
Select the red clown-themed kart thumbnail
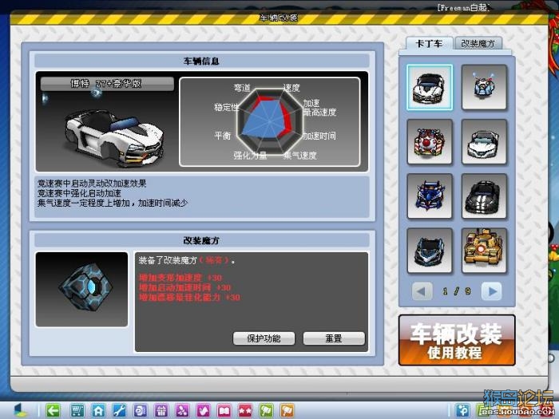pyautogui.click(x=430, y=142)
